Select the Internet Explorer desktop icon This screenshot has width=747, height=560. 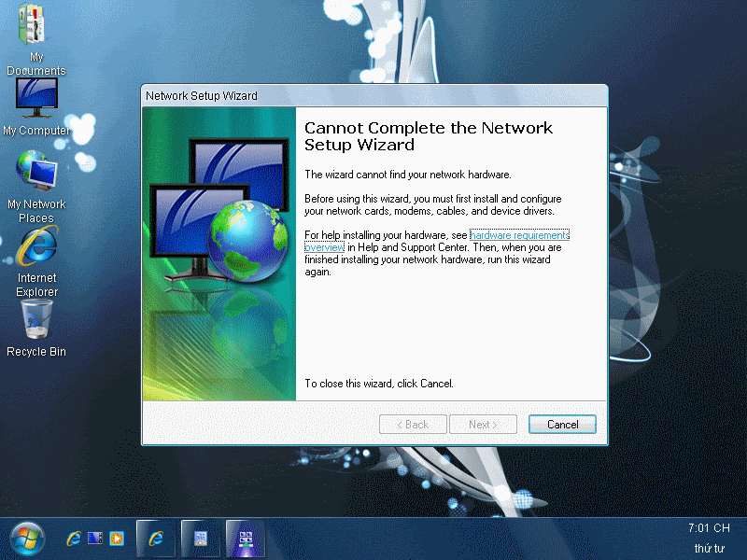pos(36,261)
